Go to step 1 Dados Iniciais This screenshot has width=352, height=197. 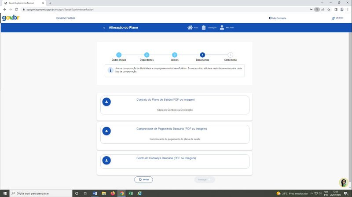(x=119, y=55)
